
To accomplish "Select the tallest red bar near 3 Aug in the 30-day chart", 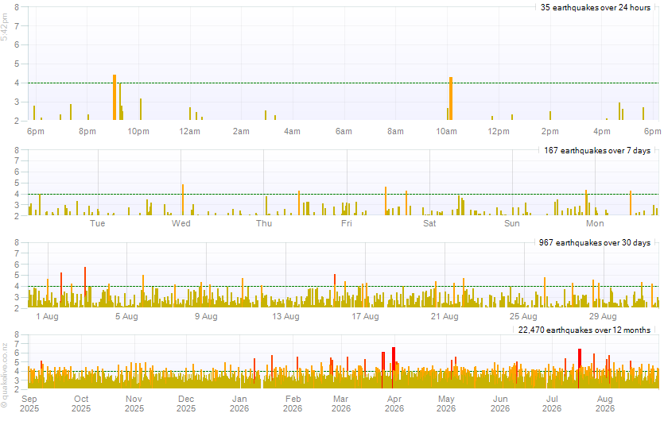I will (85, 282).
